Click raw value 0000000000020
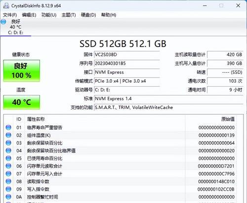The height and width of the screenshot is (203, 247). [216, 151]
